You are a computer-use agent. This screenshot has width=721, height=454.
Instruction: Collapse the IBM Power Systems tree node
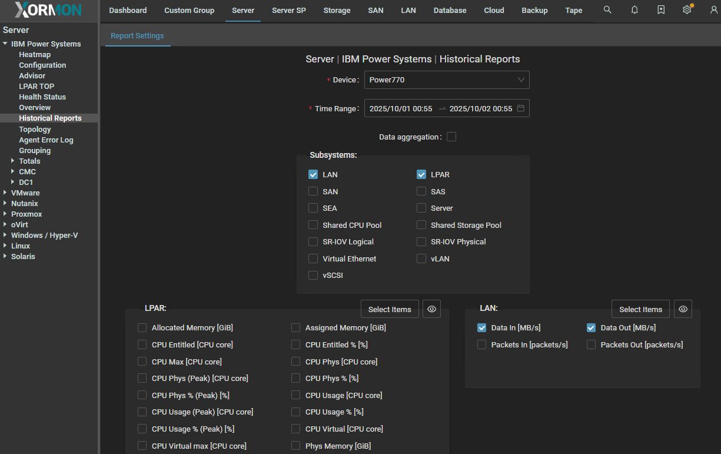(5, 44)
